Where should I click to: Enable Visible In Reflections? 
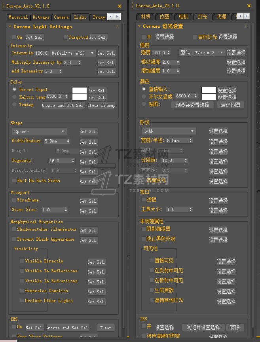point(22,271)
